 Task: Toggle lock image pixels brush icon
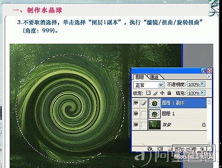pos(155,93)
